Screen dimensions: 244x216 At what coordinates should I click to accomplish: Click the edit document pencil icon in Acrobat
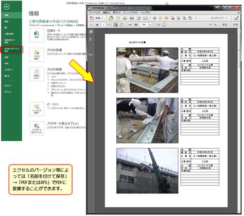pos(138,18)
